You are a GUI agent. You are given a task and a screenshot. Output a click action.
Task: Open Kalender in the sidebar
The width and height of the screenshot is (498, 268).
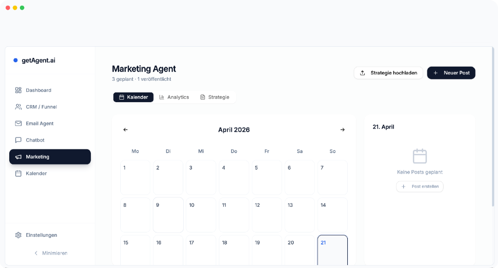50,173
